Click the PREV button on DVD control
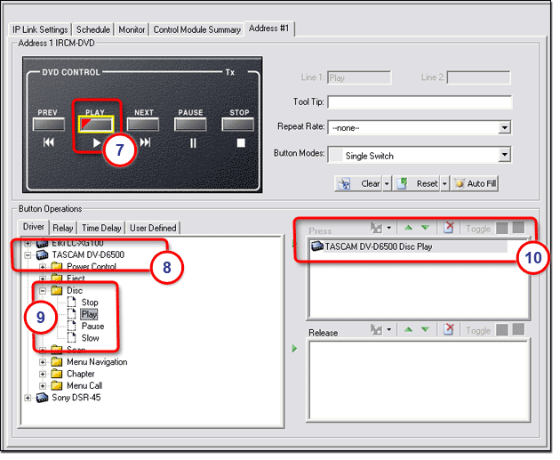Screen dimensions: 560x460 (x=47, y=125)
